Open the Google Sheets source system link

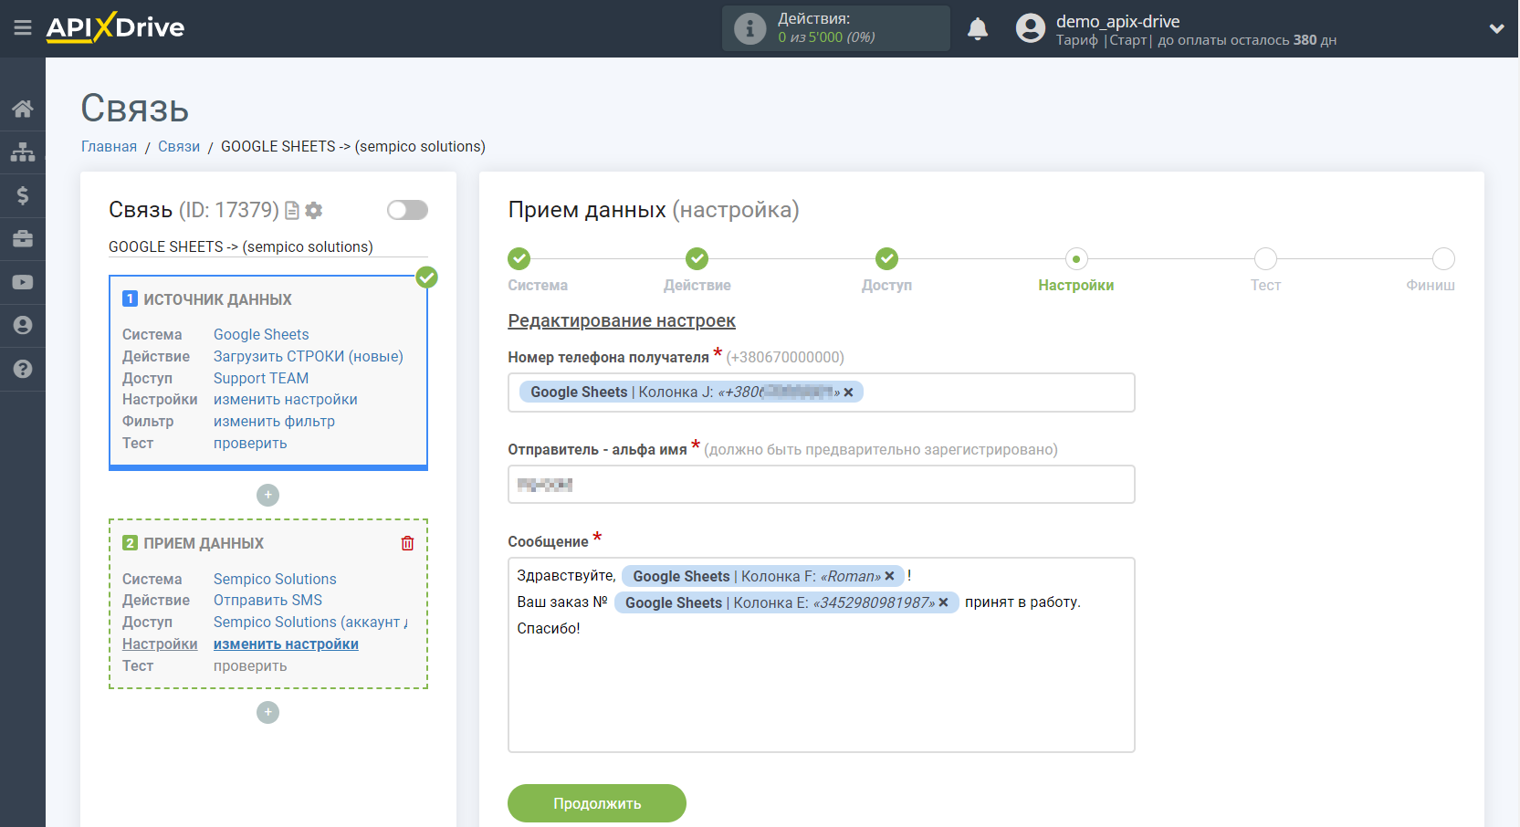[x=261, y=335]
